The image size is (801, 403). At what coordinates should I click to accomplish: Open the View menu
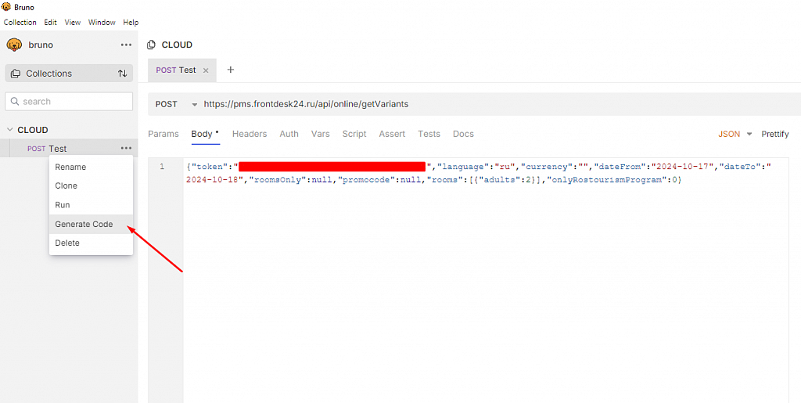click(73, 23)
